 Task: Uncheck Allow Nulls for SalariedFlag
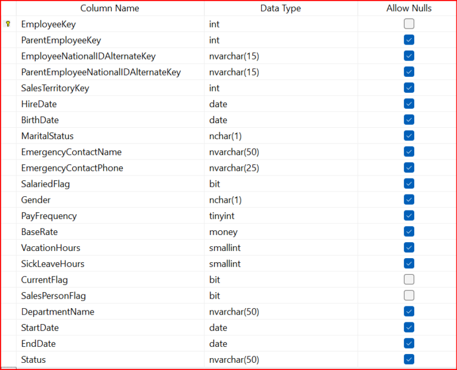409,184
